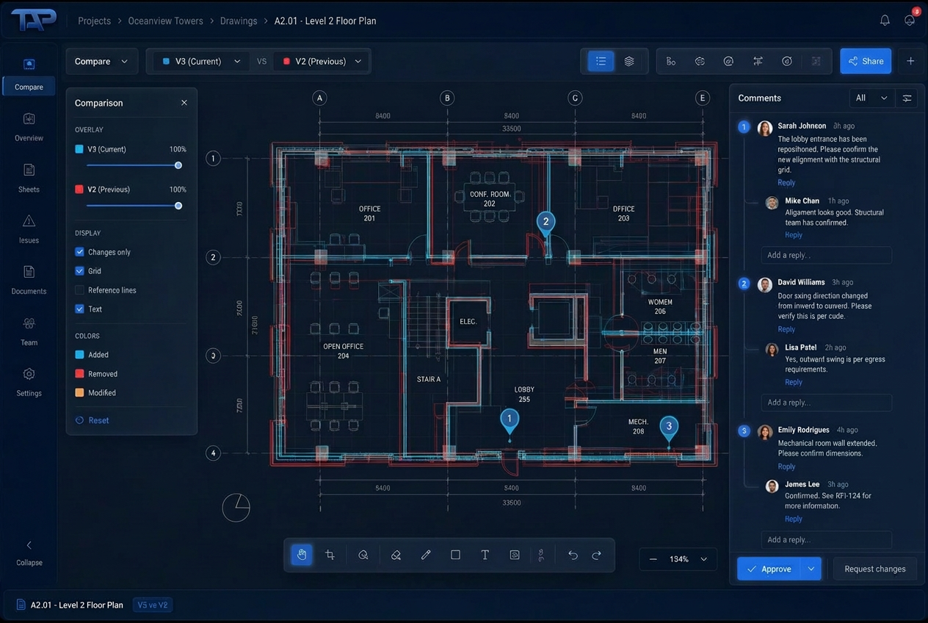Open the V2 (Previous) version dropdown
928x623 pixels.
[x=322, y=61]
